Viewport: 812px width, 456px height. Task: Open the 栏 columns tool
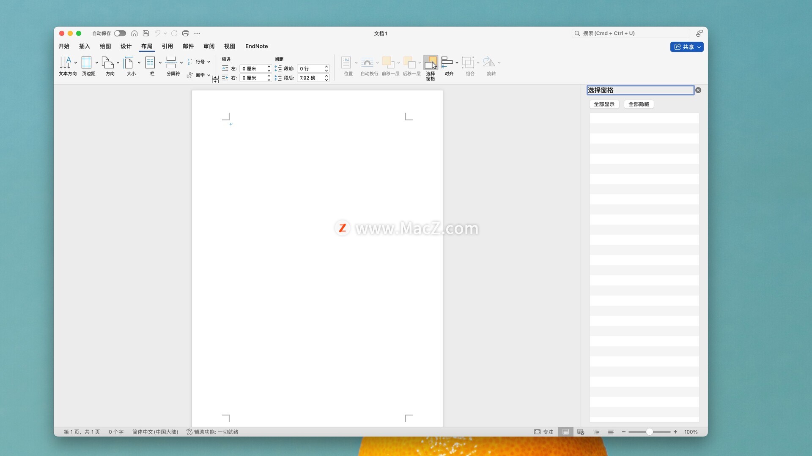pyautogui.click(x=152, y=66)
